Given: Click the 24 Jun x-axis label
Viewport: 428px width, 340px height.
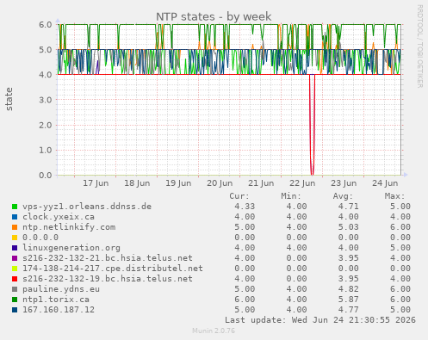Looking at the screenshot, I should click(385, 183).
